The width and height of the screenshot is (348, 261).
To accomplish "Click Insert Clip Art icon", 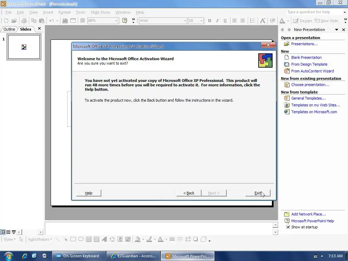I will pos(120,239).
